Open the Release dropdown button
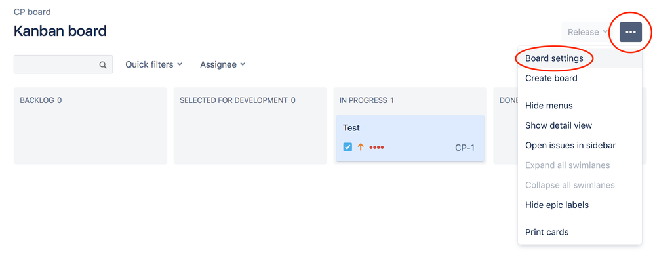This screenshot has width=655, height=261. pyautogui.click(x=587, y=32)
